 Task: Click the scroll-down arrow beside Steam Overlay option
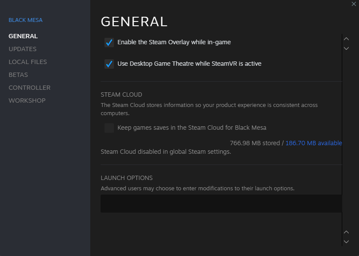tap(346, 48)
